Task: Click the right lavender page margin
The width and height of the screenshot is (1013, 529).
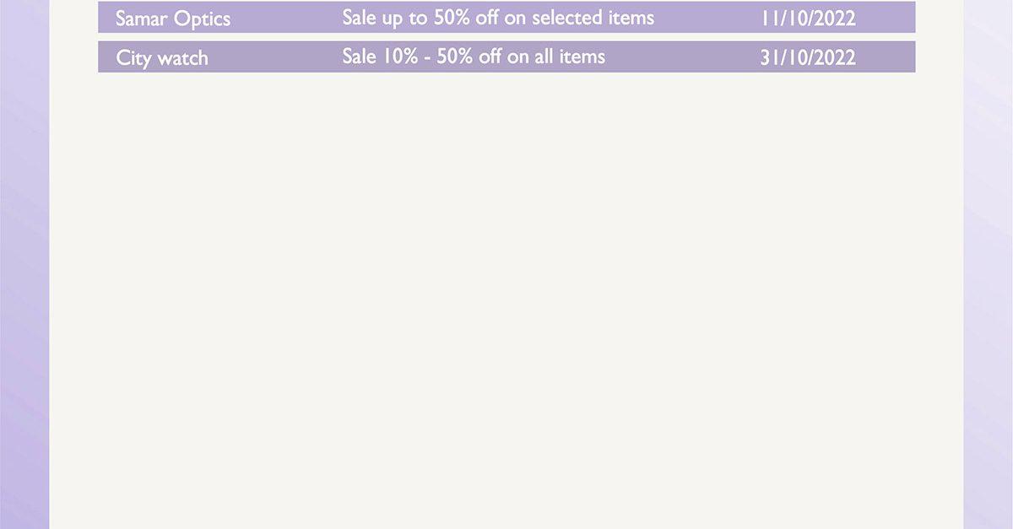Action: (x=989, y=264)
